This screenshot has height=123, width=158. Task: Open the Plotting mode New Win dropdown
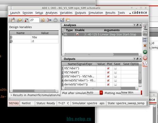pyautogui.click(x=142, y=93)
